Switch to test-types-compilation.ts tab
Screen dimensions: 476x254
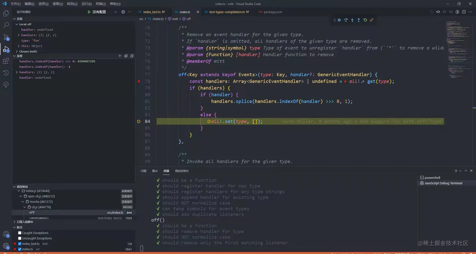[x=227, y=12]
